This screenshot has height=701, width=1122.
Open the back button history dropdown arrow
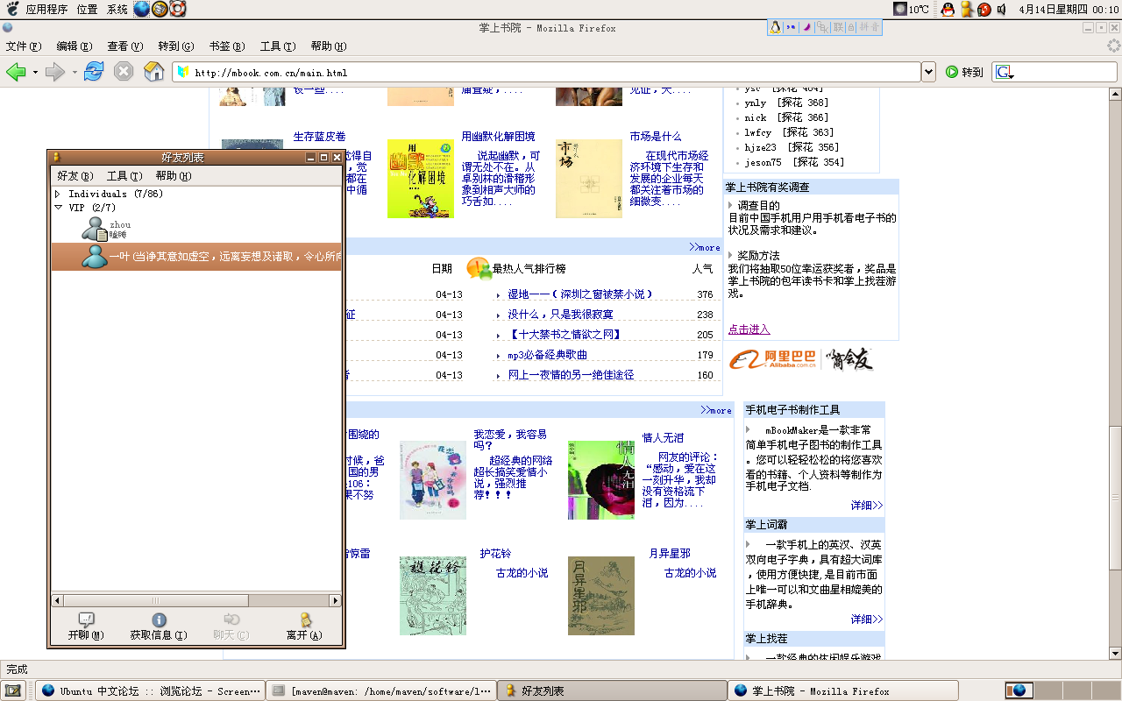(35, 73)
